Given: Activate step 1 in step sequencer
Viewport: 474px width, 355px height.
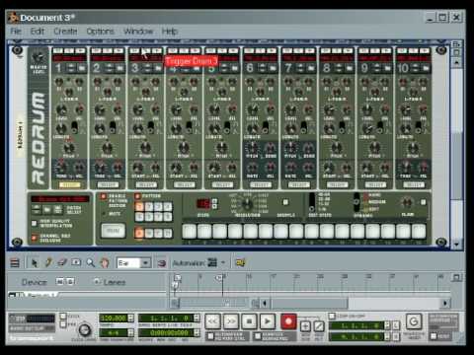Looking at the screenshot, I should coord(190,231).
